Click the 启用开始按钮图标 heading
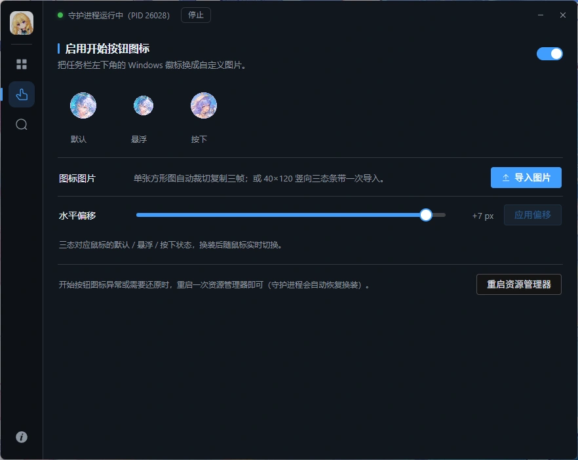Image resolution: width=578 pixels, height=460 pixels. click(107, 48)
